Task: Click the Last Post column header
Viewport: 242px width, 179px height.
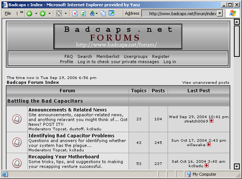Action: [x=199, y=90]
